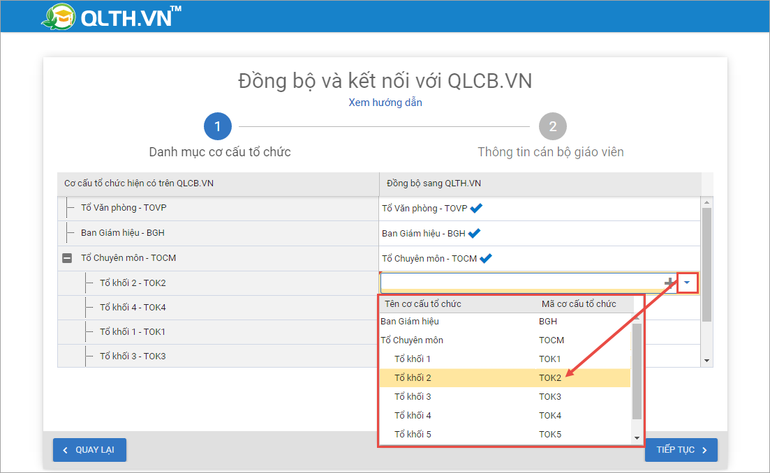Select Ban Giám hiệu - BGH tree row
Screen dimensions: 770x473
(x=218, y=233)
